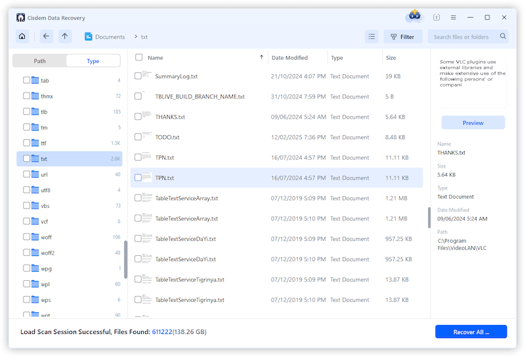Viewport: 525px width, 357px height.
Task: Click the 31/10/2024 7:59 PM date cell
Action: [x=299, y=96]
